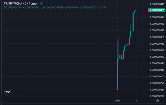Expand the collapsed left side panel arrow

click(1, 98)
